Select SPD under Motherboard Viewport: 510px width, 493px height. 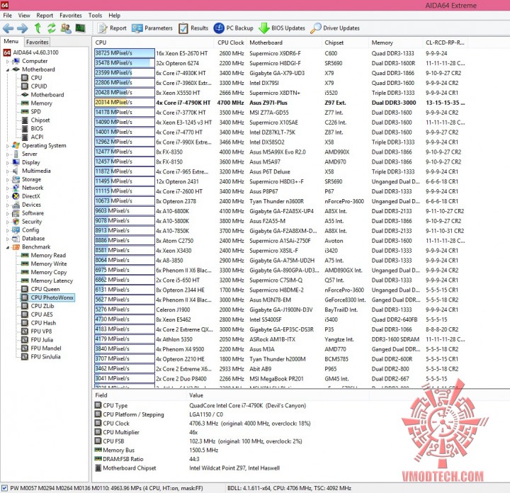click(x=31, y=111)
